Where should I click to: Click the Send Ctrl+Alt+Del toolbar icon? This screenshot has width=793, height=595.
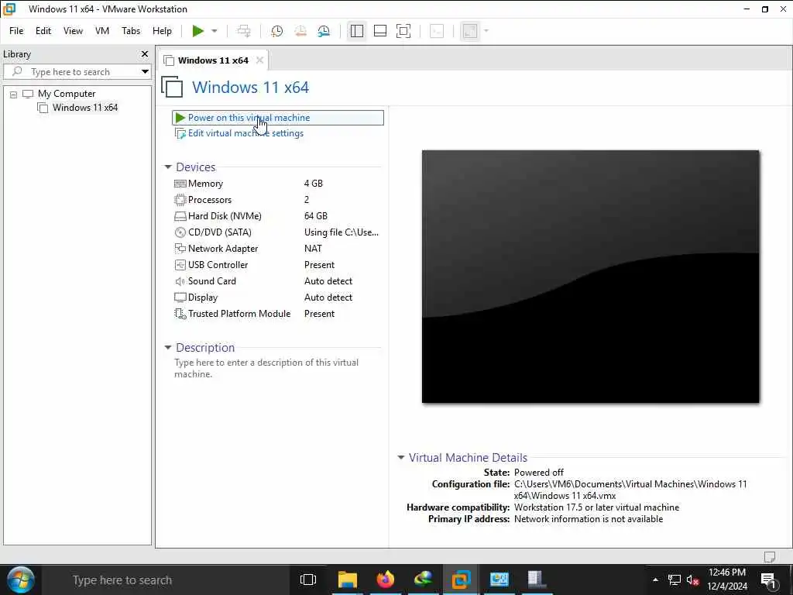[x=244, y=31]
